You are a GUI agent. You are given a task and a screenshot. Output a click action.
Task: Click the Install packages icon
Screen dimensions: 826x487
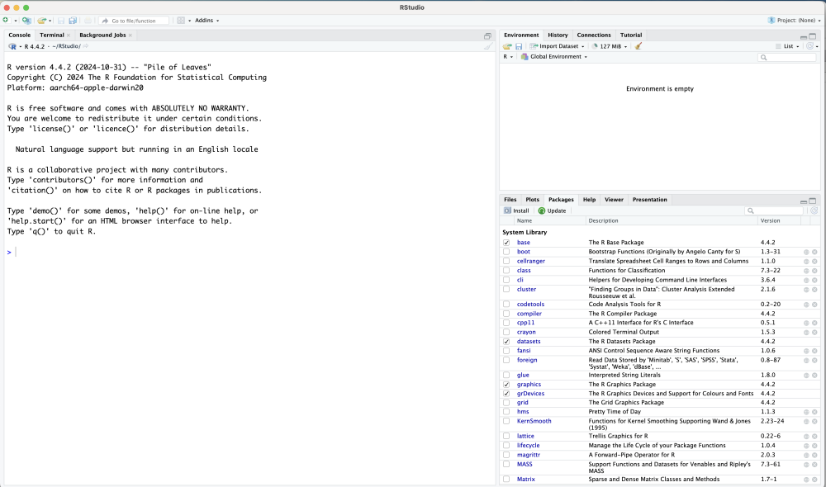point(507,210)
